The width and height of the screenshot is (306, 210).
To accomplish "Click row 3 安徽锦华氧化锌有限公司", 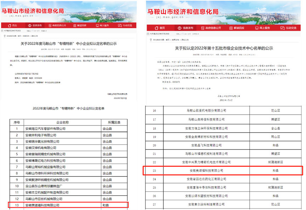I will [x=69, y=141].
